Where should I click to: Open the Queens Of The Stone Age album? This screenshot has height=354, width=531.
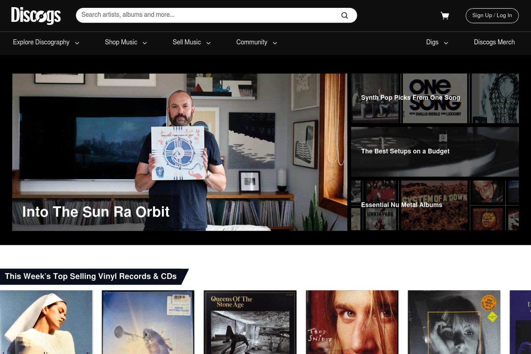point(250,322)
